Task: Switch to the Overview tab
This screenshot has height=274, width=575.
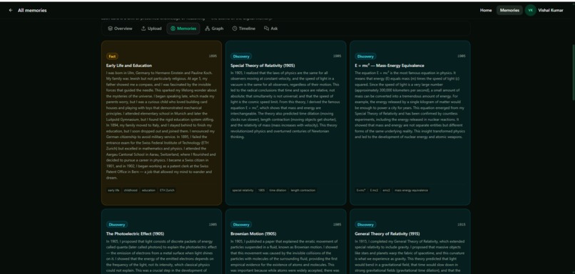Action: click(120, 28)
